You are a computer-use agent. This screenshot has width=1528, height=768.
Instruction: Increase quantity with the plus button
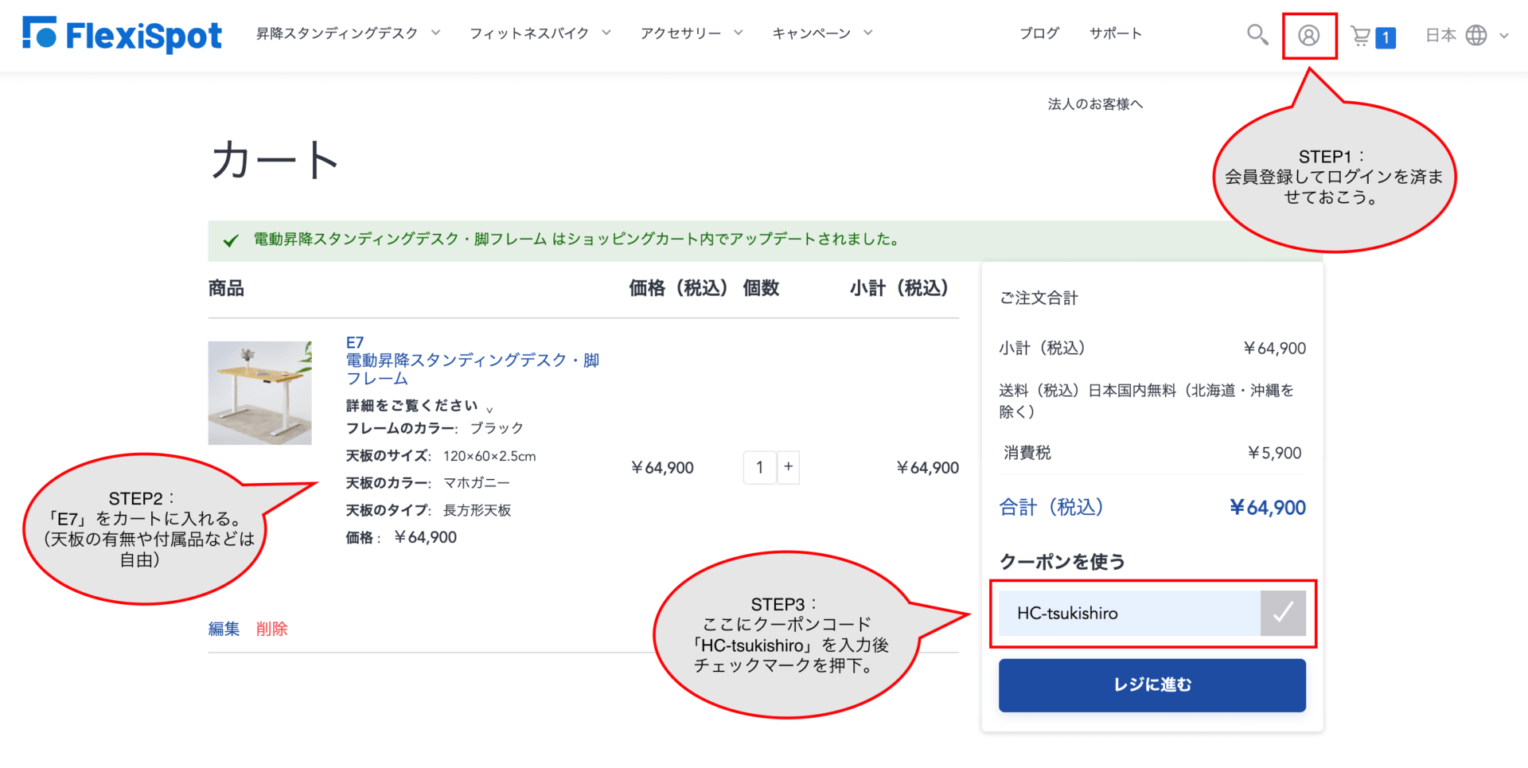(x=788, y=467)
